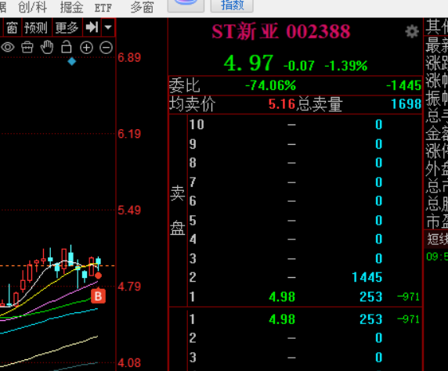This screenshot has height=371, width=448.
Task: Click sell level 1 price 4.98 in 卖盘
Action: (282, 297)
